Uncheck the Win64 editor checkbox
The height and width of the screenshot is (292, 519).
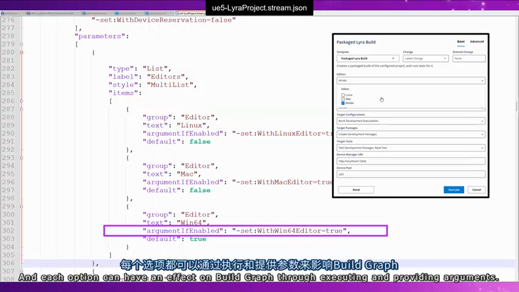(x=343, y=103)
